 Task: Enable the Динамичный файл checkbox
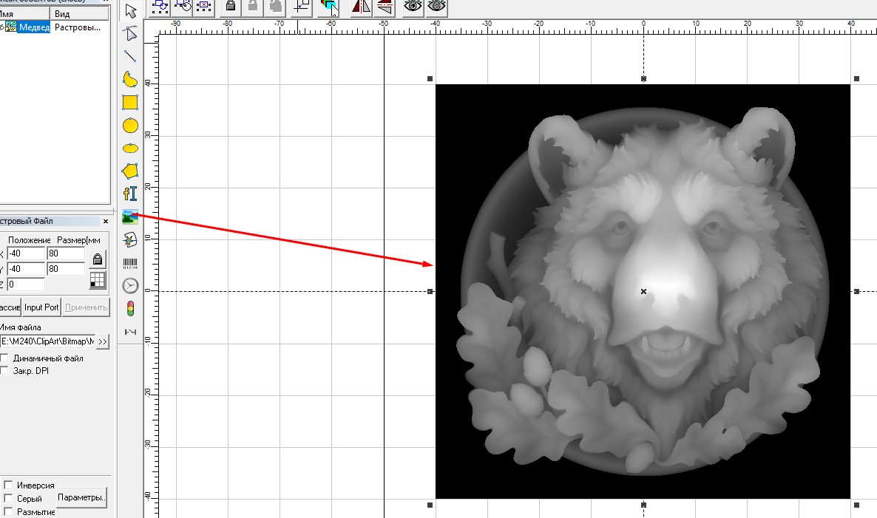[5, 358]
